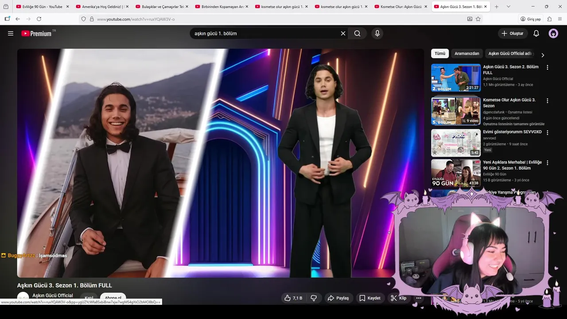This screenshot has height=319, width=567.
Task: Open options for Kısmetse Olur playlist
Action: [548, 101]
